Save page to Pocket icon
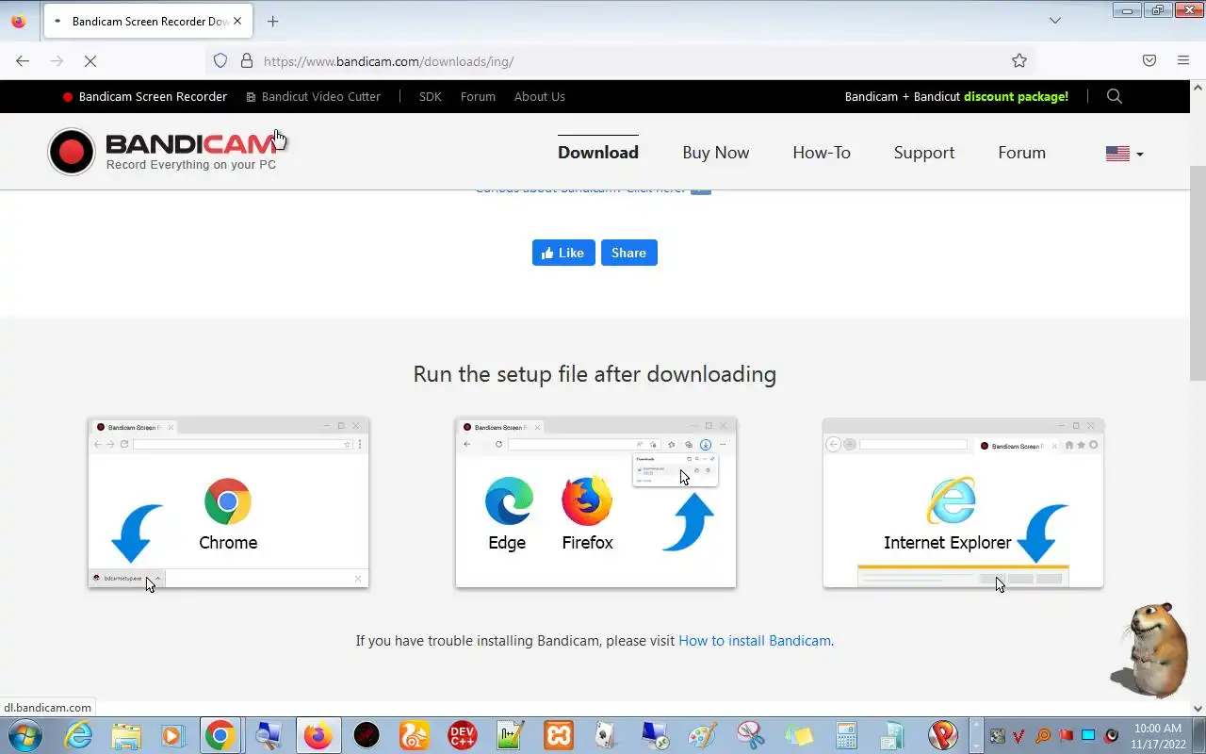1206x754 pixels. pyautogui.click(x=1149, y=60)
